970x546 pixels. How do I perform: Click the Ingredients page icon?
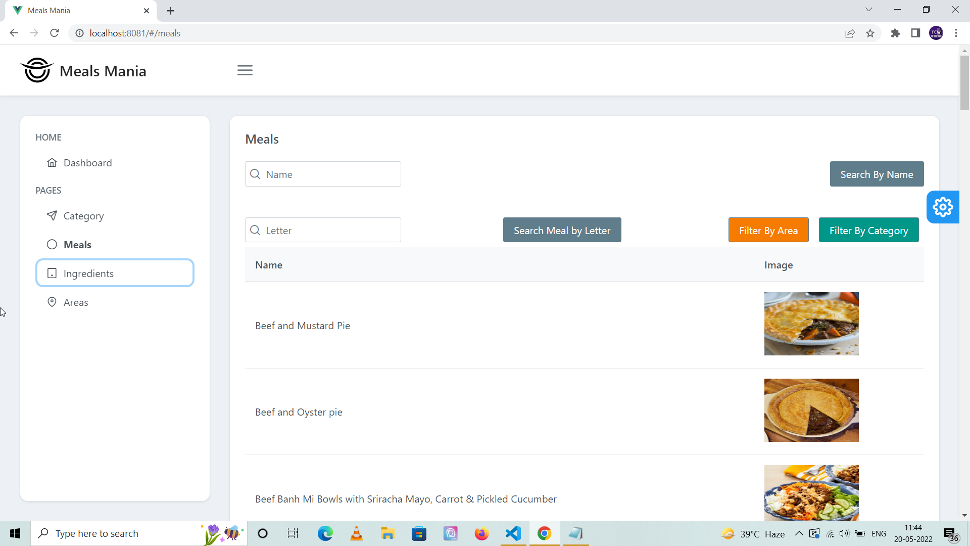click(x=52, y=272)
